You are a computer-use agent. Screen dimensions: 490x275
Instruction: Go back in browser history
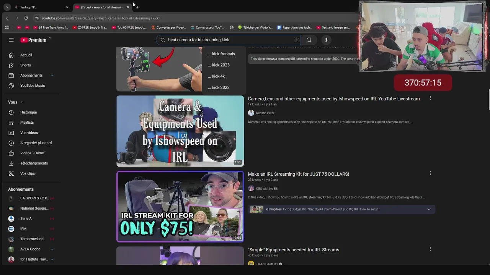(x=8, y=18)
